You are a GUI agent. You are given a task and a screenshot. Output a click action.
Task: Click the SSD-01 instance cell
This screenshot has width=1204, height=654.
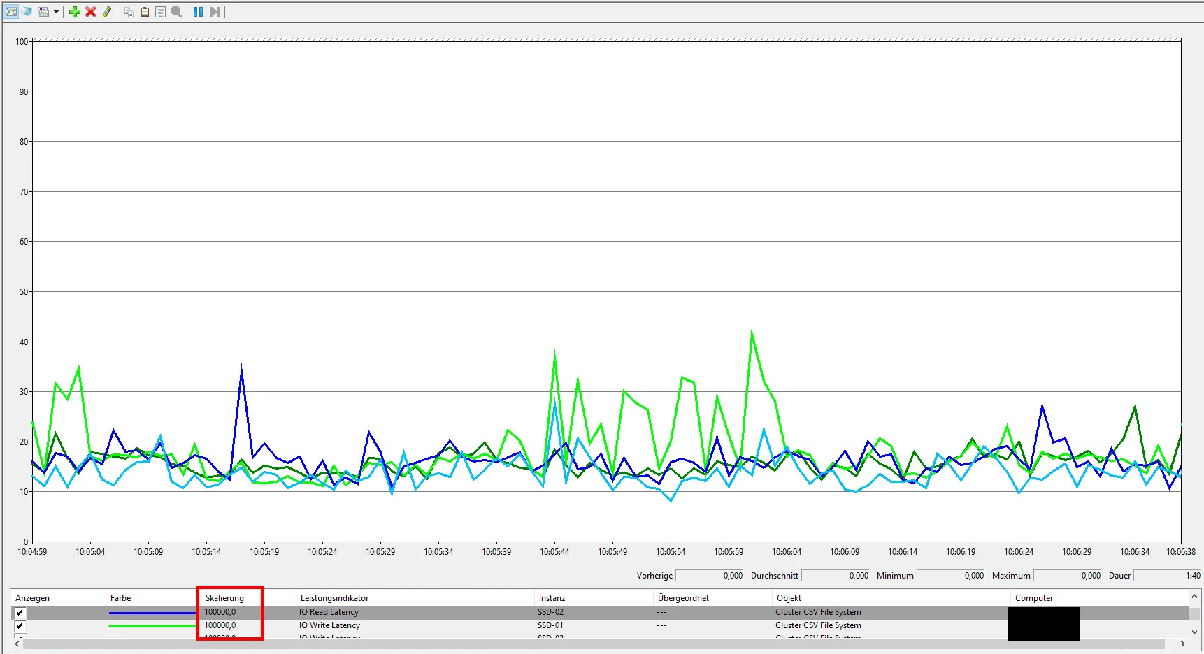[550, 625]
